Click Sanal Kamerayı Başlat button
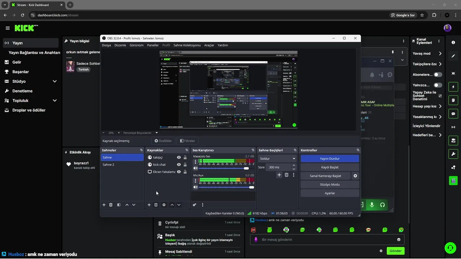Image resolution: width=461 pixels, height=259 pixels. (x=326, y=176)
